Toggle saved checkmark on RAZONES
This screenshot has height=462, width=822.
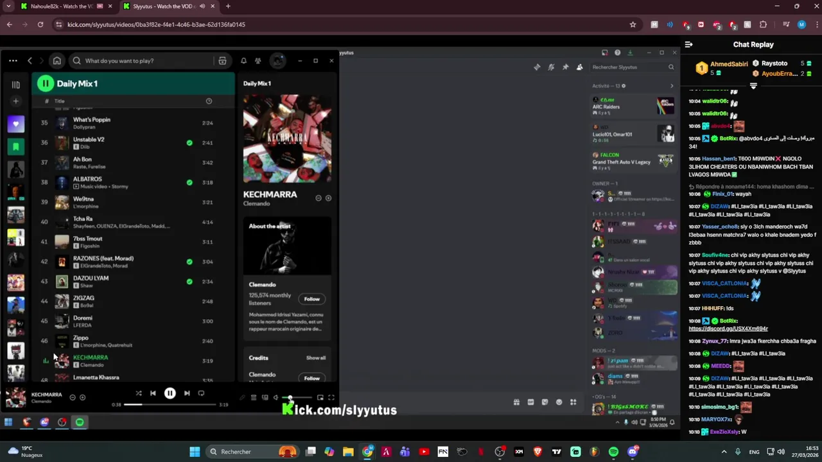click(189, 262)
